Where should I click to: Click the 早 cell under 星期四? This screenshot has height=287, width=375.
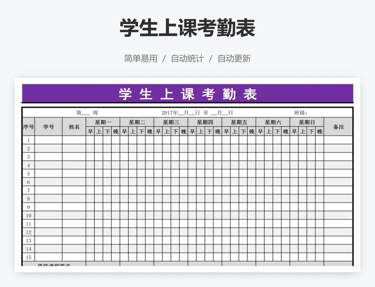[192, 132]
